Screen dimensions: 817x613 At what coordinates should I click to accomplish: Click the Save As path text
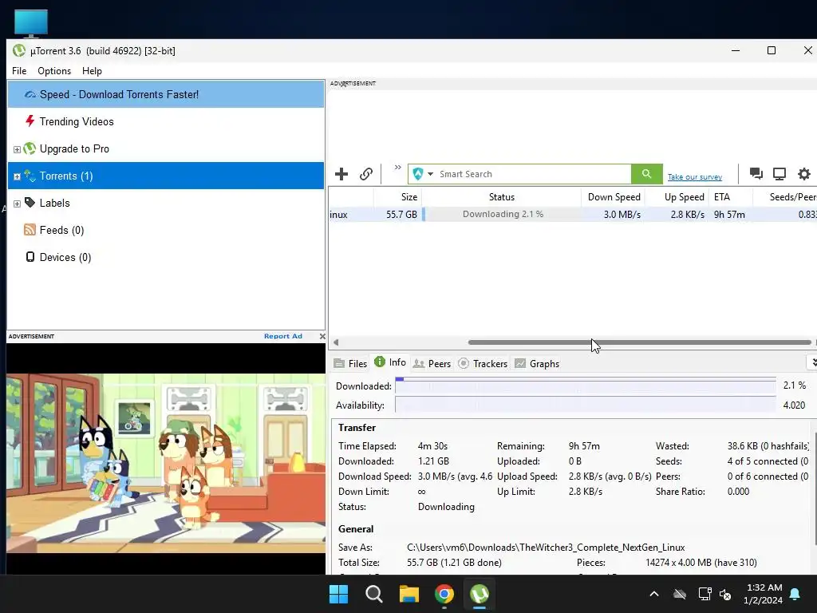(546, 548)
